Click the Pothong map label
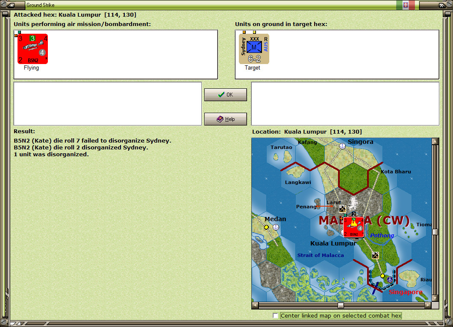 [382, 236]
